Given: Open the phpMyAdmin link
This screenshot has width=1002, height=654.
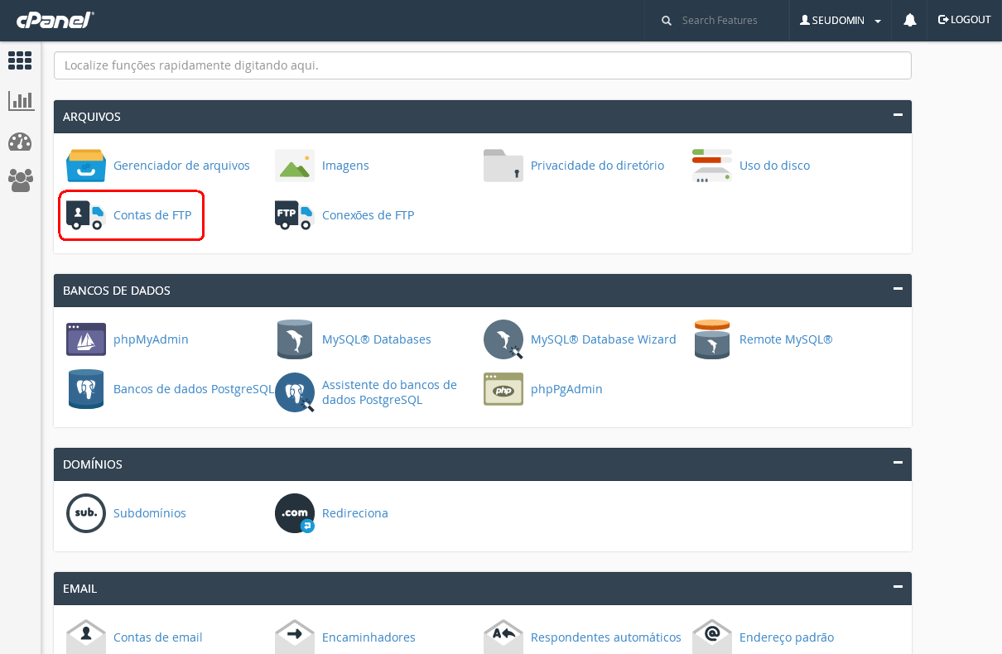Looking at the screenshot, I should (x=151, y=339).
